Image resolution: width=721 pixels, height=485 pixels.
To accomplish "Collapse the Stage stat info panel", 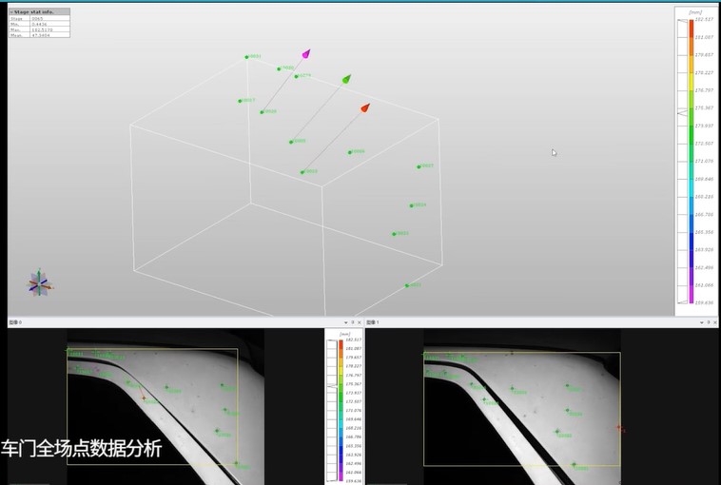I will pos(12,12).
